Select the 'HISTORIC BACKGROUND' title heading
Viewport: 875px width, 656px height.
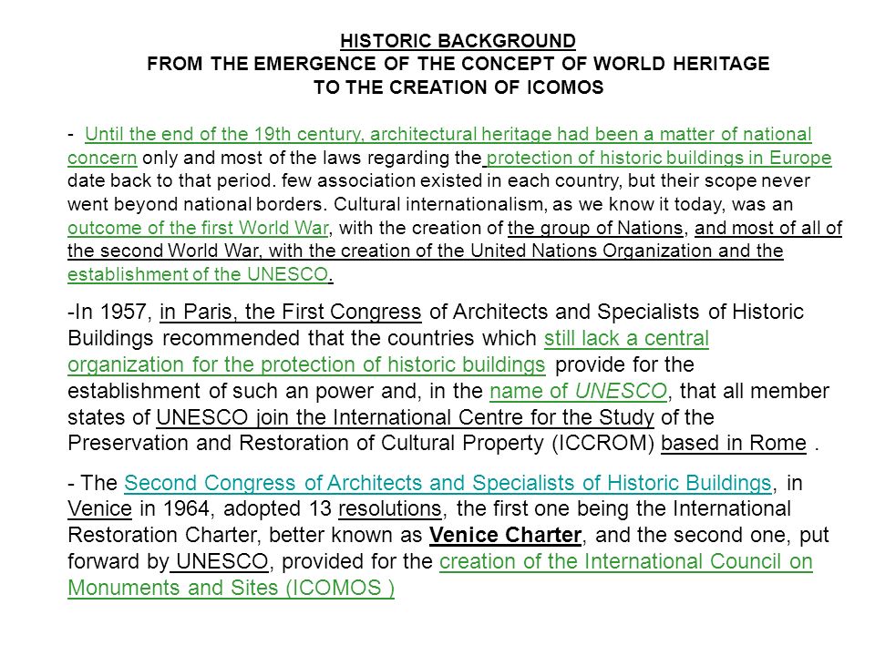458,41
